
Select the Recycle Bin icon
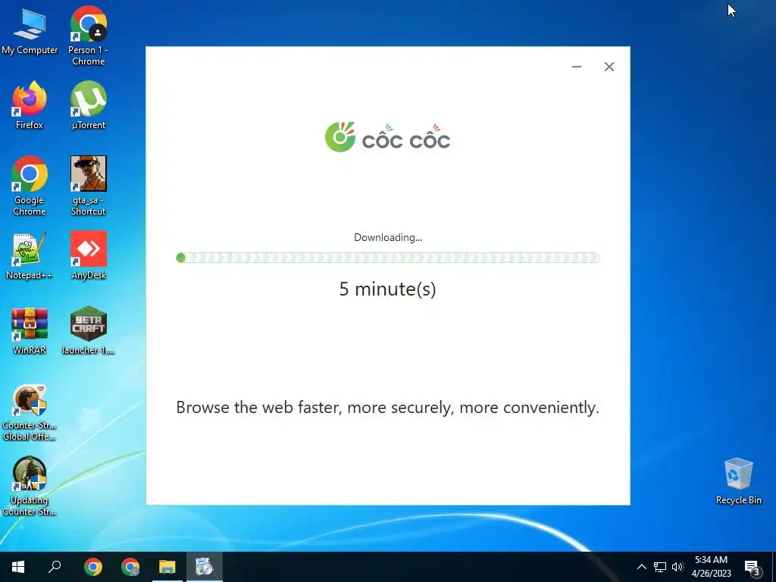738,481
